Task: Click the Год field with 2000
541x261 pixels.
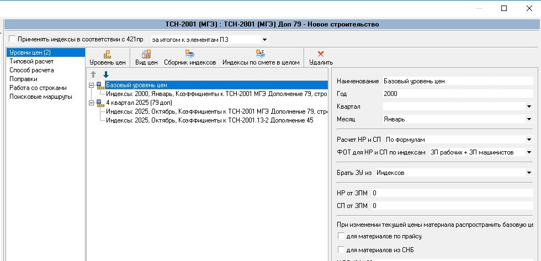Action: pos(458,94)
